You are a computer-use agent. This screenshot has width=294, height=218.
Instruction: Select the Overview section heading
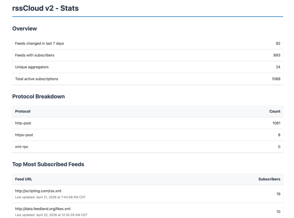point(24,28)
